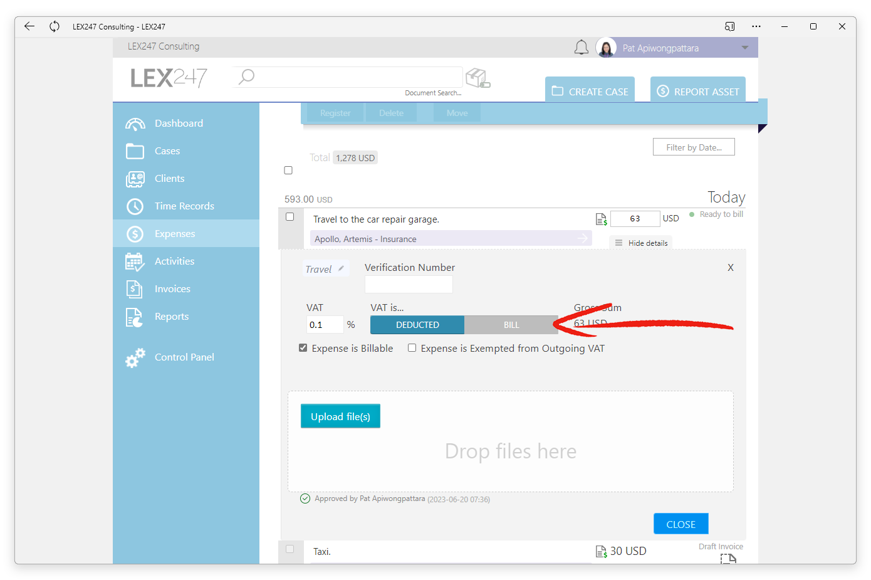Click the LEX247 logo
The height and width of the screenshot is (580, 871).
(x=169, y=78)
